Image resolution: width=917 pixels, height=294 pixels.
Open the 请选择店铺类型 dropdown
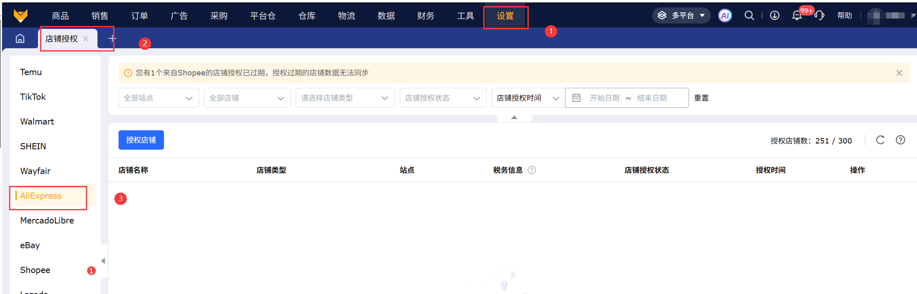(x=345, y=98)
